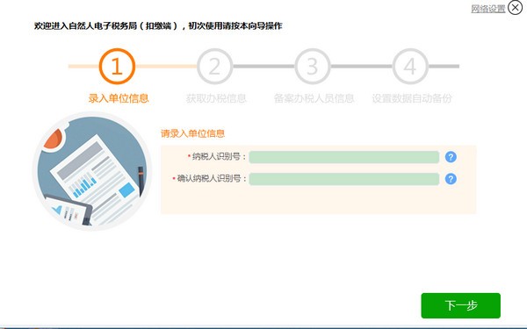The height and width of the screenshot is (329, 527).
Task: Click the help icon beside 纳税人识别号 field
Action: tap(451, 157)
